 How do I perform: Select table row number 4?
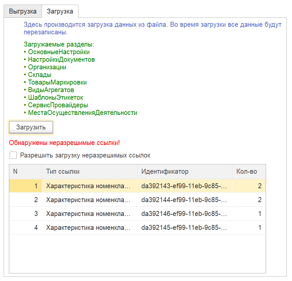[x=137, y=228]
